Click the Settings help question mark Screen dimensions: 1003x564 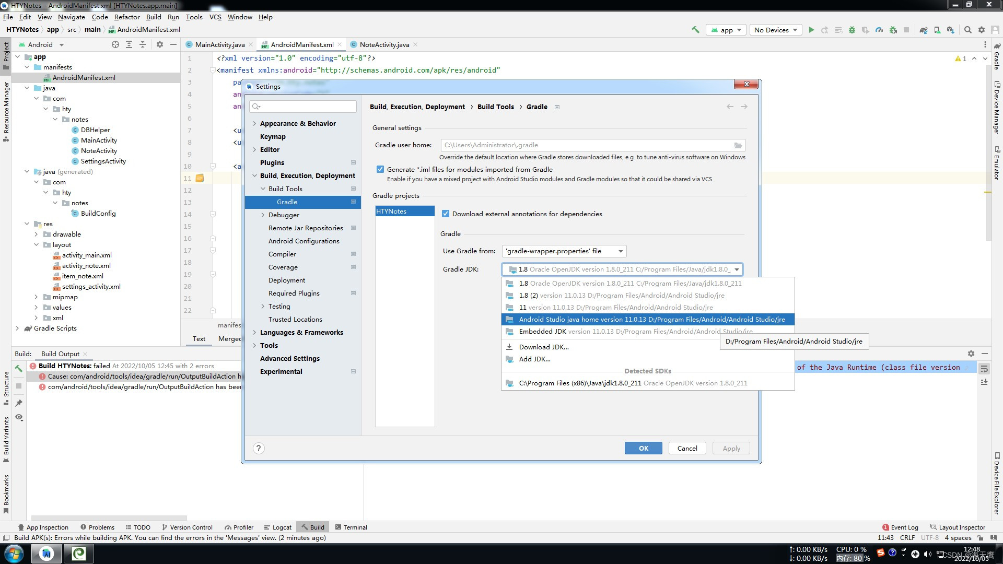tap(259, 448)
